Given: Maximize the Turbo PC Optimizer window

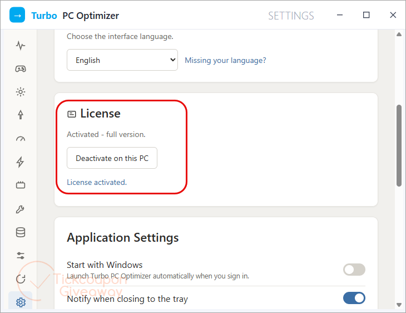Looking at the screenshot, I should tap(366, 15).
